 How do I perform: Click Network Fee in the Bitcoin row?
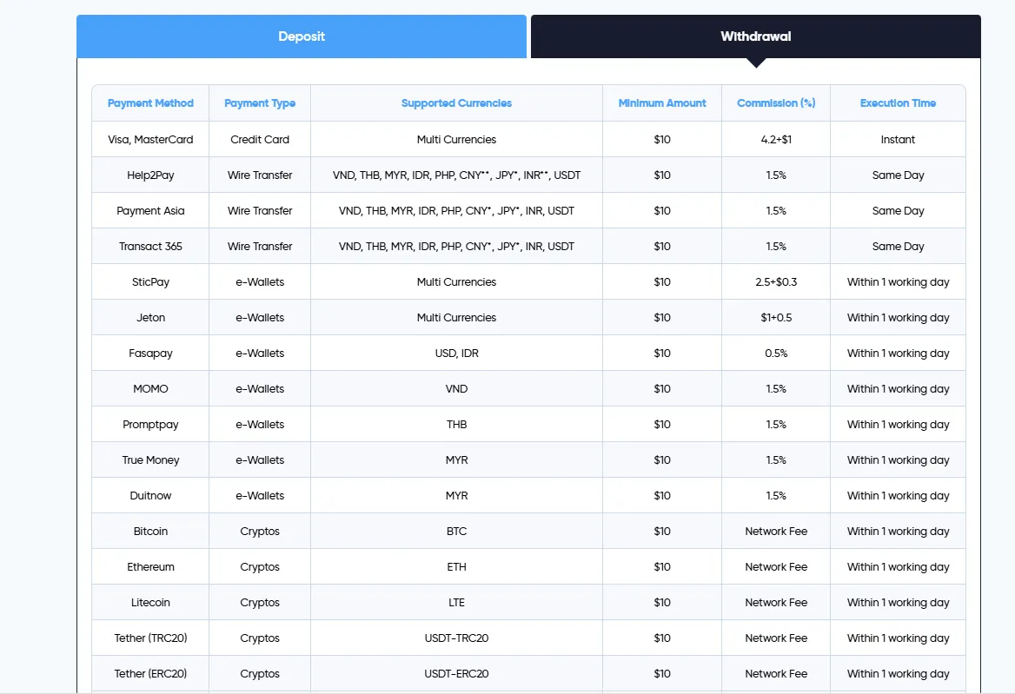(776, 531)
